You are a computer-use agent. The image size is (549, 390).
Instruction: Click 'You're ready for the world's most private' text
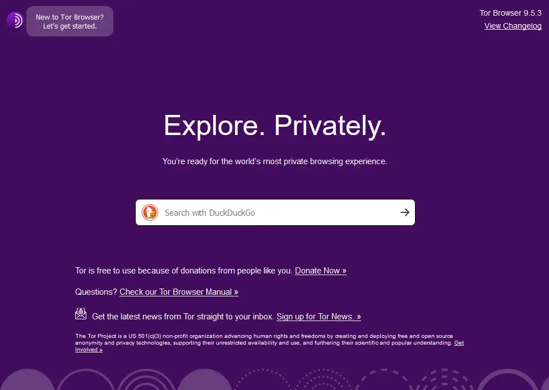[275, 161]
